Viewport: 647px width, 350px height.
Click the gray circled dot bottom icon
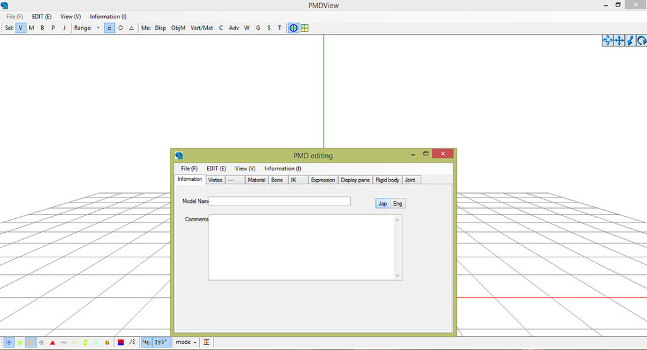tap(42, 342)
